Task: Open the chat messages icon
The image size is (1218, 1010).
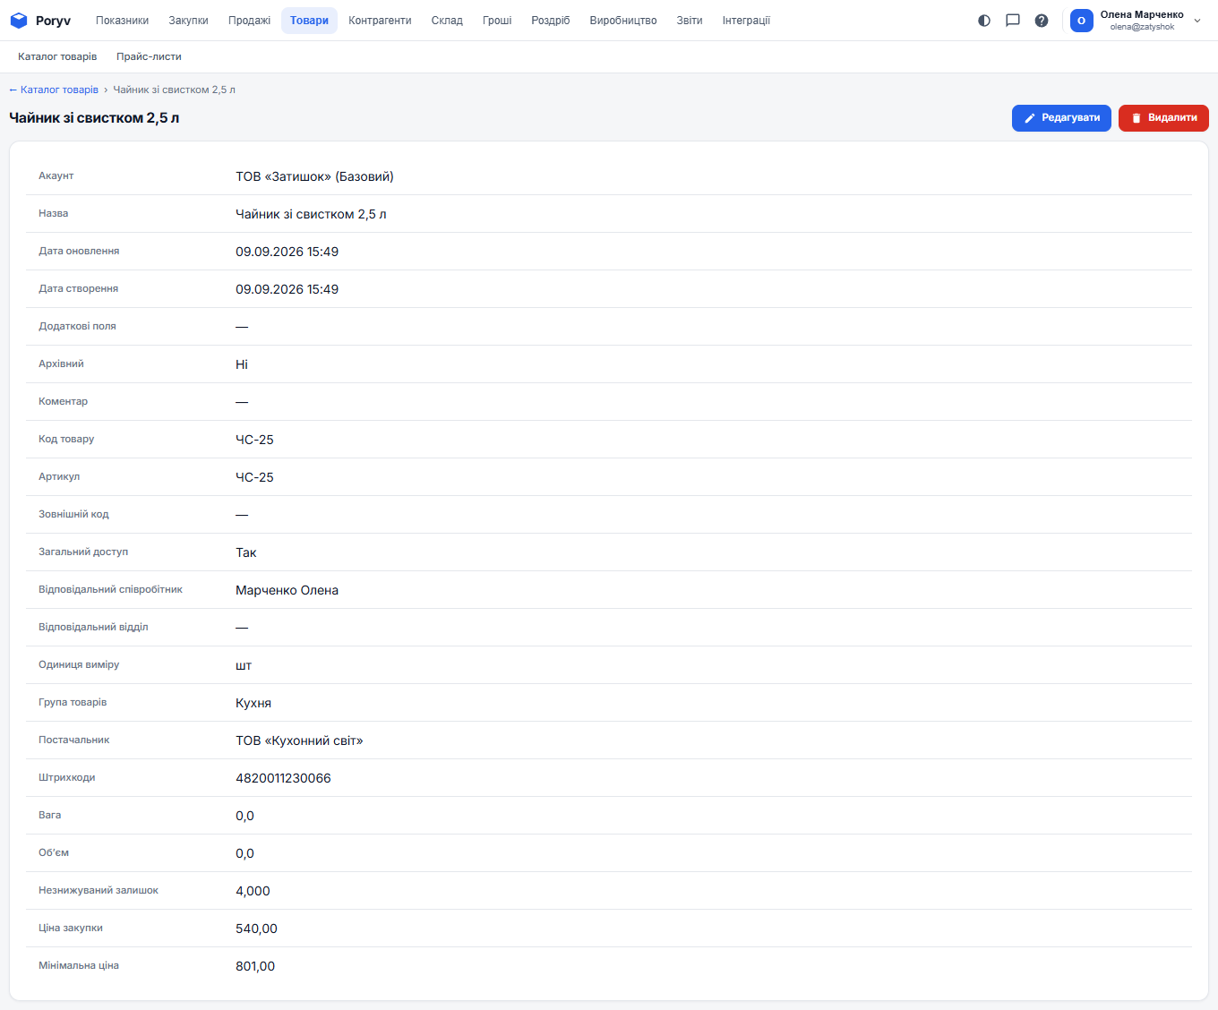Action: [x=1013, y=21]
